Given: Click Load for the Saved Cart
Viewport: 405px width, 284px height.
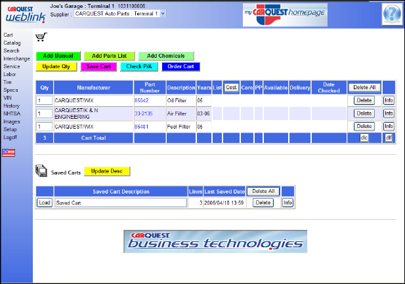Looking at the screenshot, I should point(45,203).
